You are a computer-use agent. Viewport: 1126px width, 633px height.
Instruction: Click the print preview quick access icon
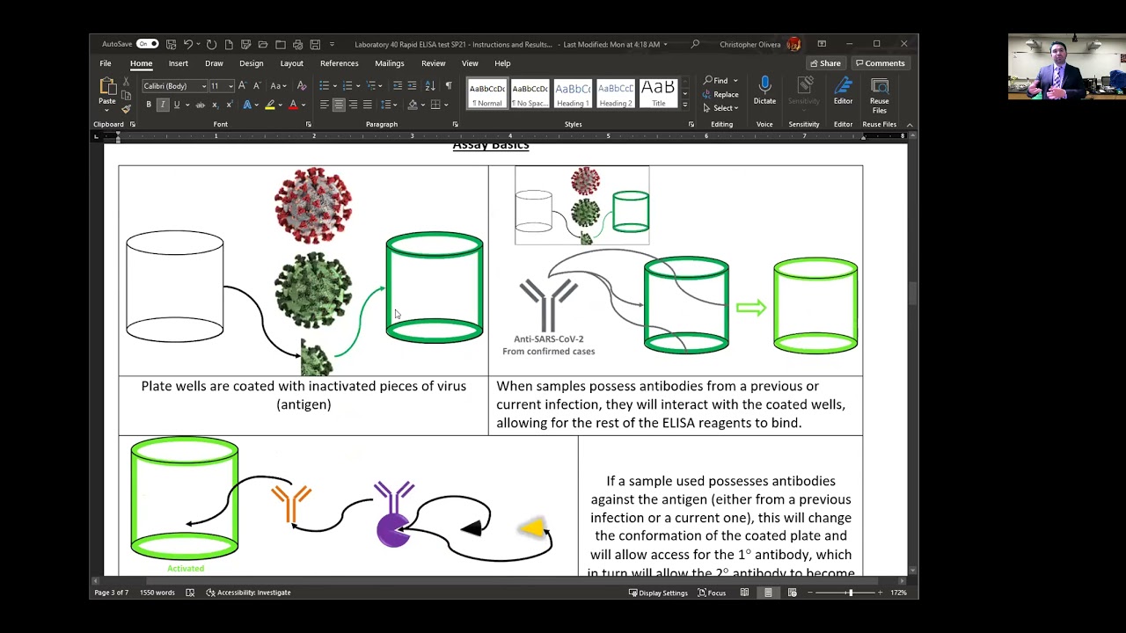(x=297, y=44)
